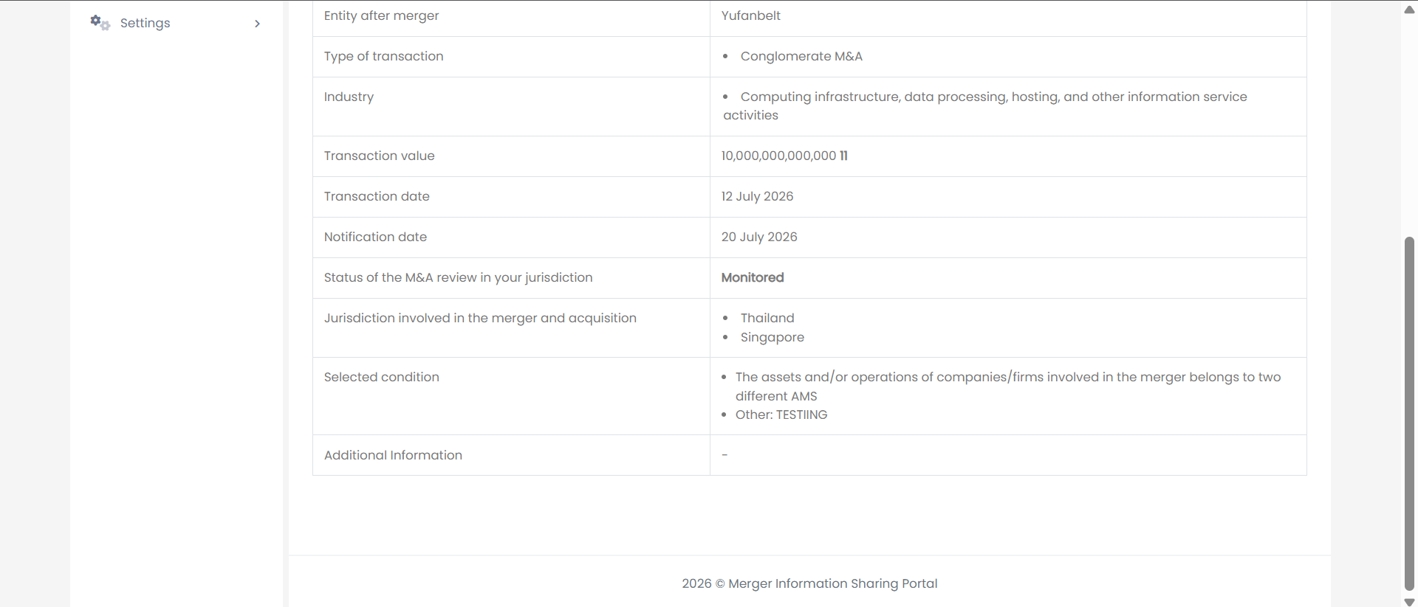This screenshot has height=607, width=1418.
Task: Click the Settings gear icon
Action: 100,23
